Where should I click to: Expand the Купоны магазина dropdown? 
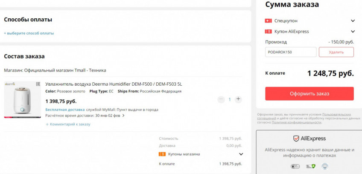click(241, 154)
